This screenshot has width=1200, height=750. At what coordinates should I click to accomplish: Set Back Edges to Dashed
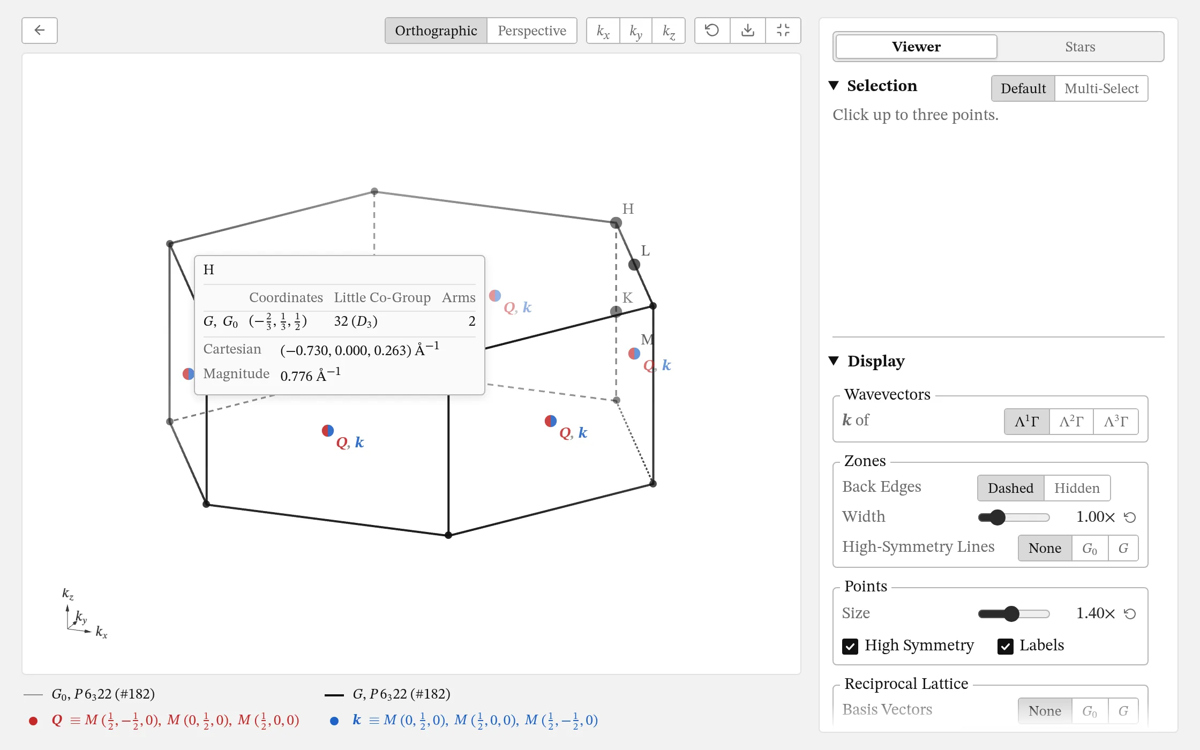pos(1011,488)
